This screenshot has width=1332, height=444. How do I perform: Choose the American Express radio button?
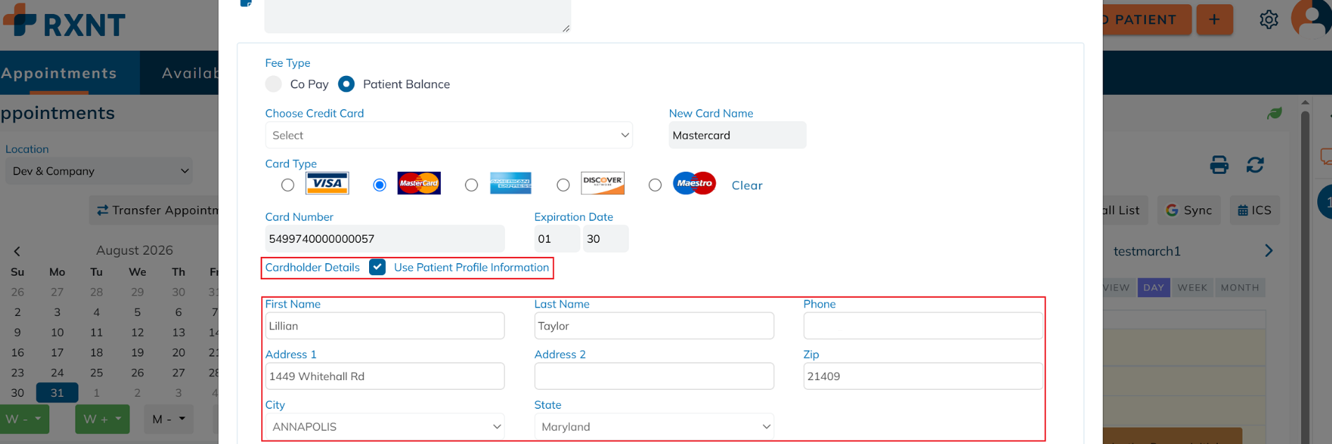point(471,185)
